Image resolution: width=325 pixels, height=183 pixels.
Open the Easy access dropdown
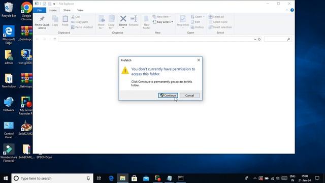tap(163, 22)
